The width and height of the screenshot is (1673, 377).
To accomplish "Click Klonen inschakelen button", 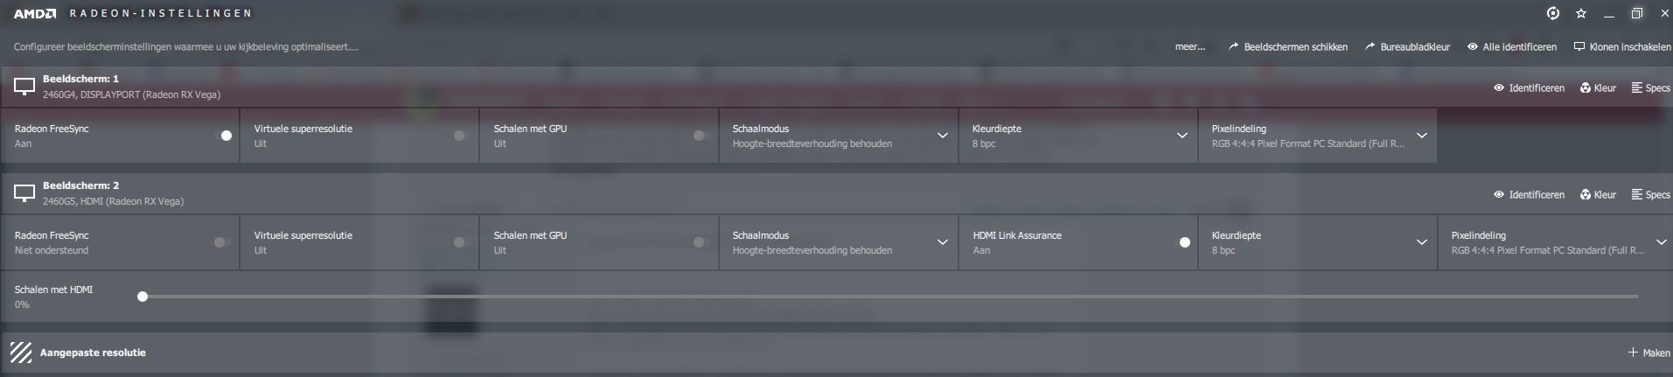I will coord(1622,46).
